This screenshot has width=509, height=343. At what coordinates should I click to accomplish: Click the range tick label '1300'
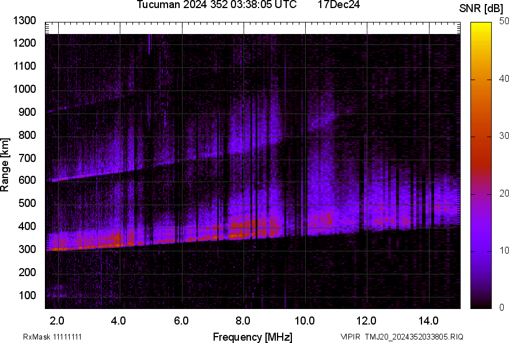[24, 21]
